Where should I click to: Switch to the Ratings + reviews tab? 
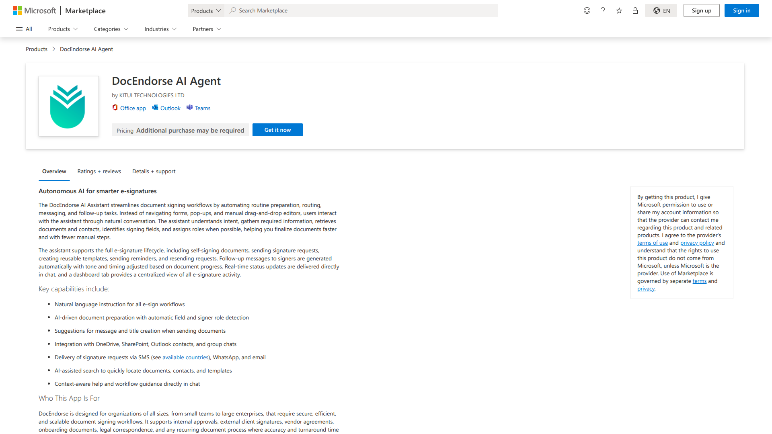(x=99, y=171)
